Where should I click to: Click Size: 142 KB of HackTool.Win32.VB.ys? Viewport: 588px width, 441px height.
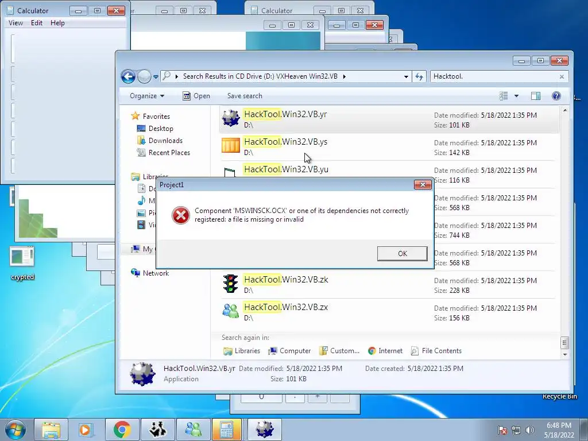click(451, 153)
